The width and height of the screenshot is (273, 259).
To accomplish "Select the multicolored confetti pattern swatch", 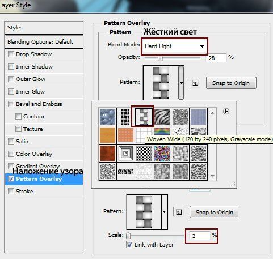I will [x=162, y=153].
